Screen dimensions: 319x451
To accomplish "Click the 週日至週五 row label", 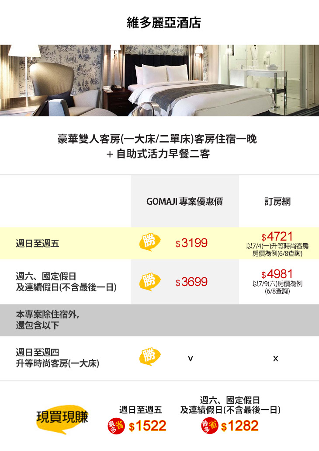I will point(37,243).
